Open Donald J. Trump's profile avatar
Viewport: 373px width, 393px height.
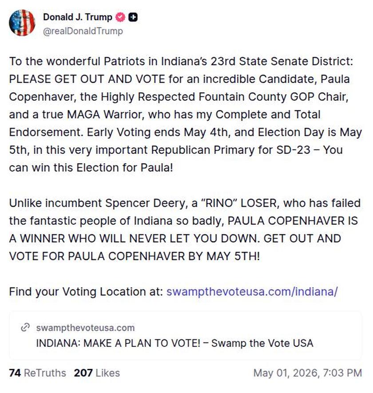point(22,23)
